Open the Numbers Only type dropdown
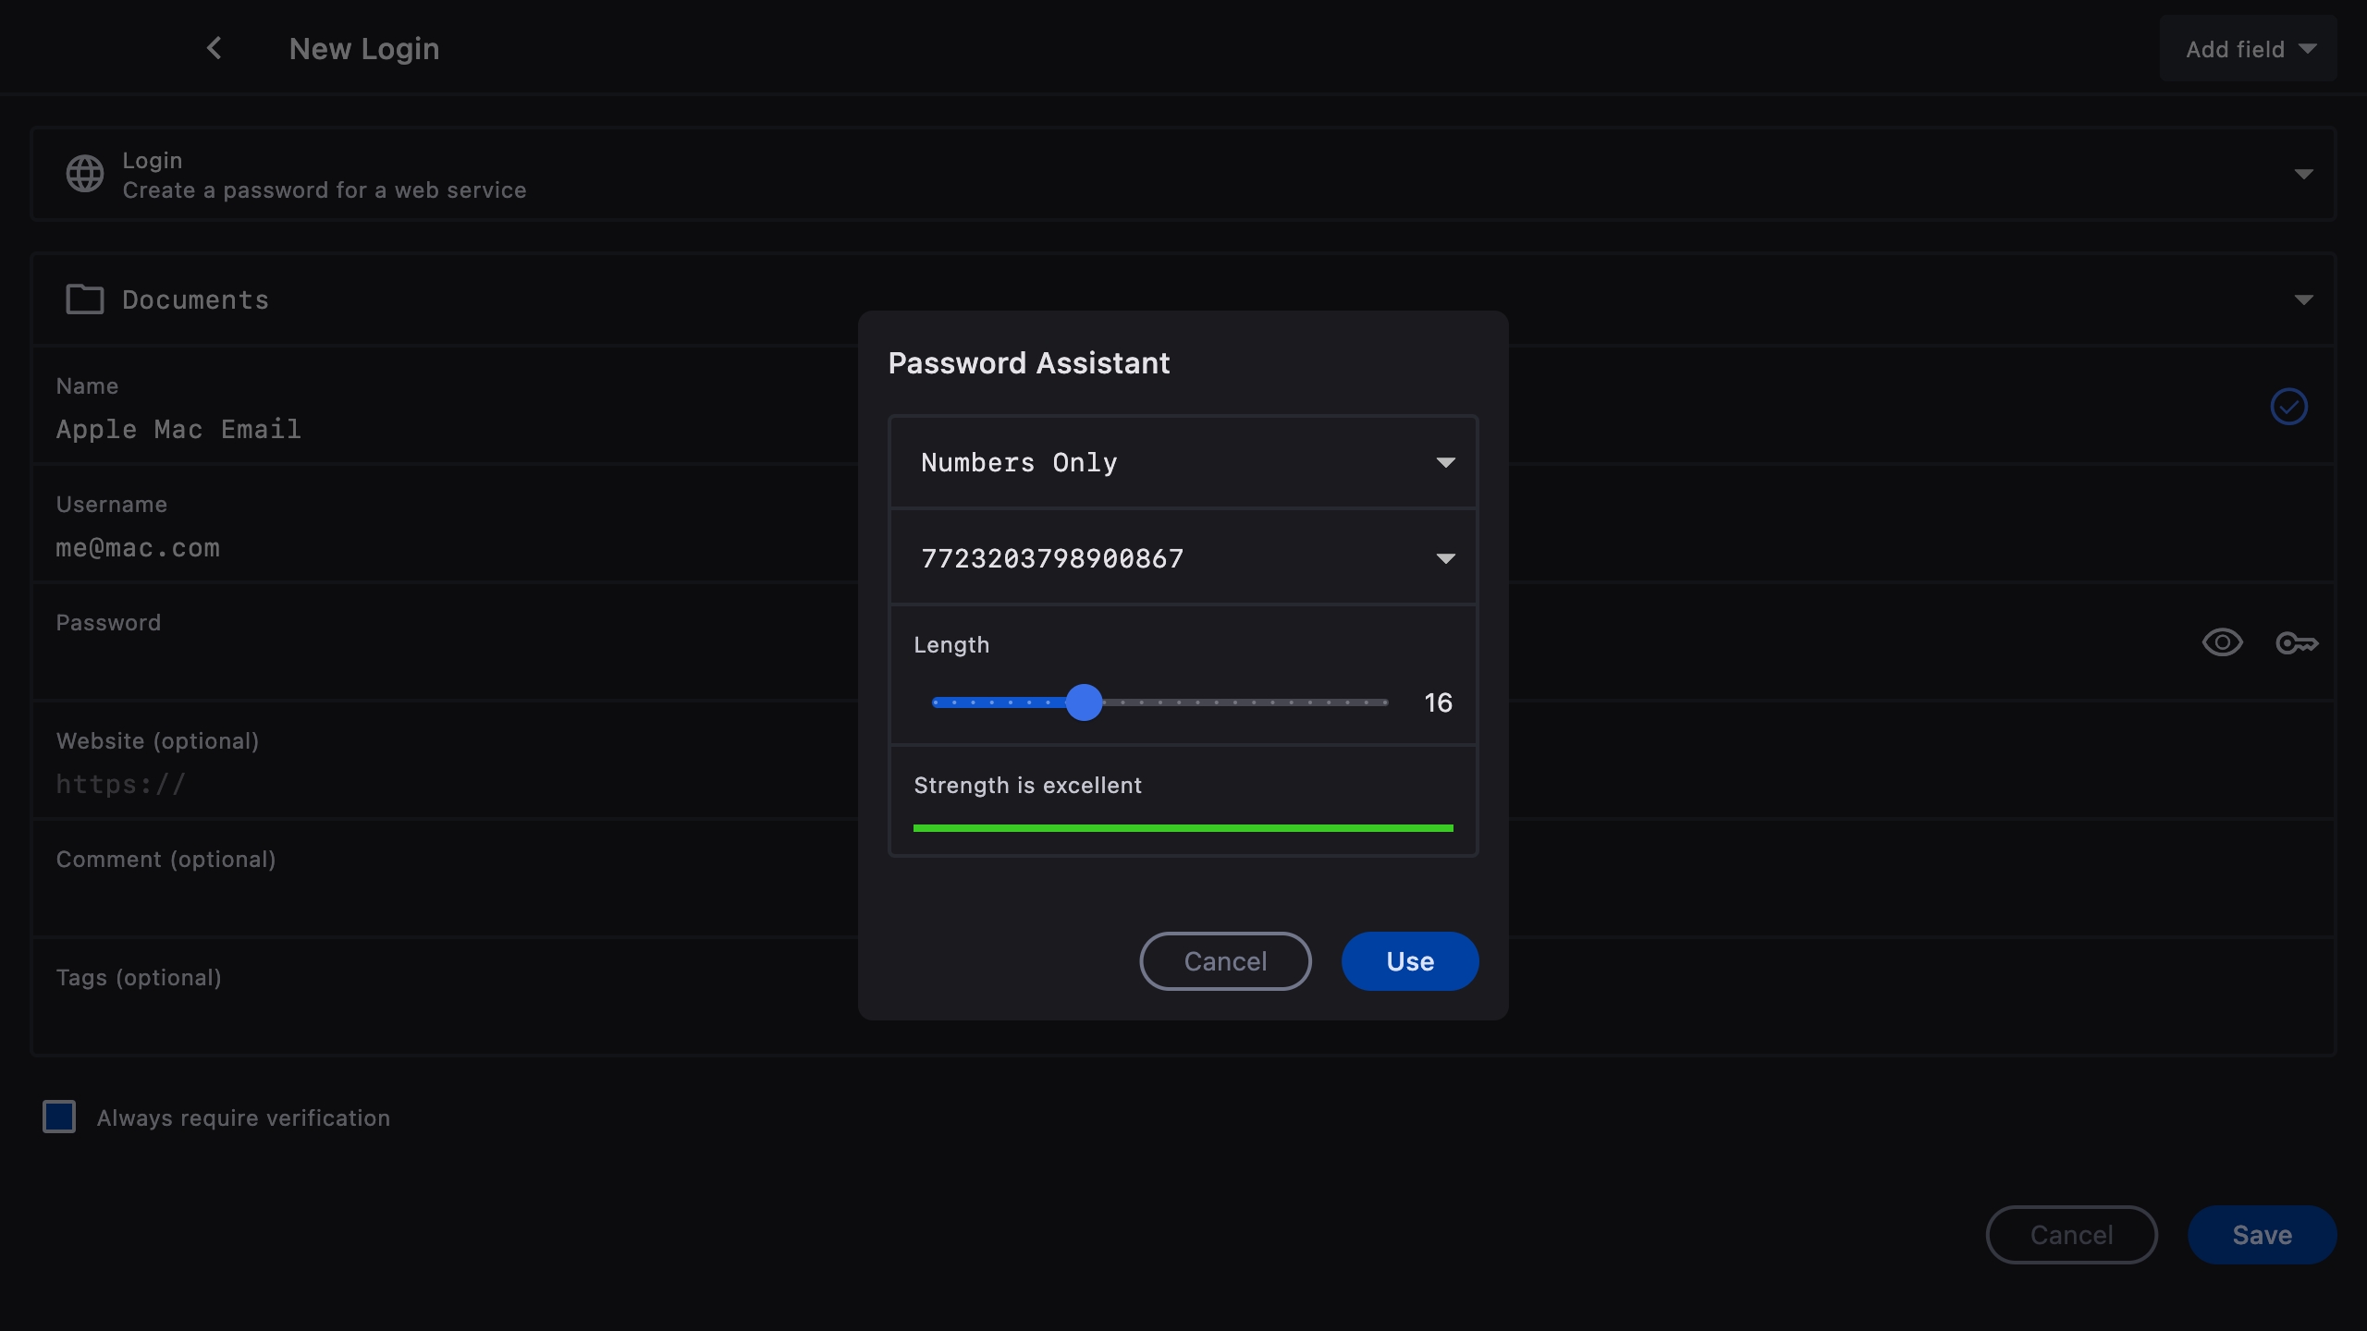Screen dimensions: 2367x1331 tap(1183, 462)
